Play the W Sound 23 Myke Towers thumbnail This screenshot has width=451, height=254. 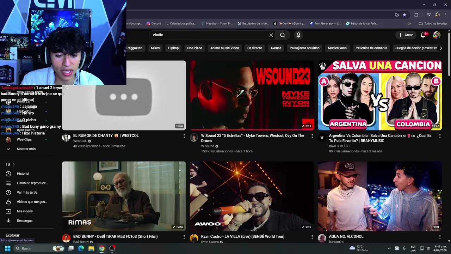[x=252, y=95]
